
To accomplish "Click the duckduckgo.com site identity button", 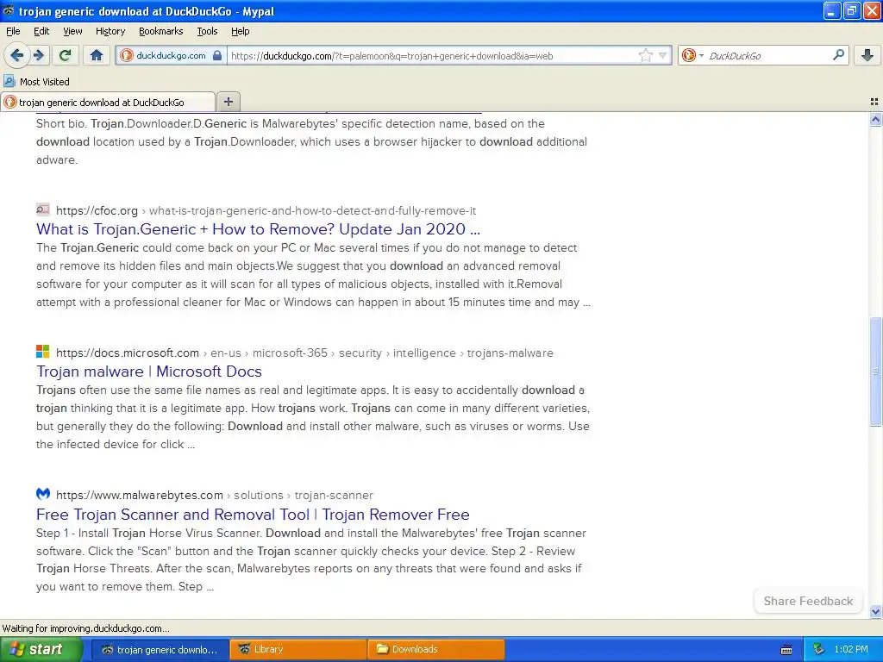I will tap(171, 56).
